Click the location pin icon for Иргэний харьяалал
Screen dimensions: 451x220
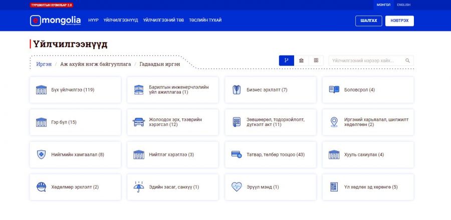click(x=334, y=122)
